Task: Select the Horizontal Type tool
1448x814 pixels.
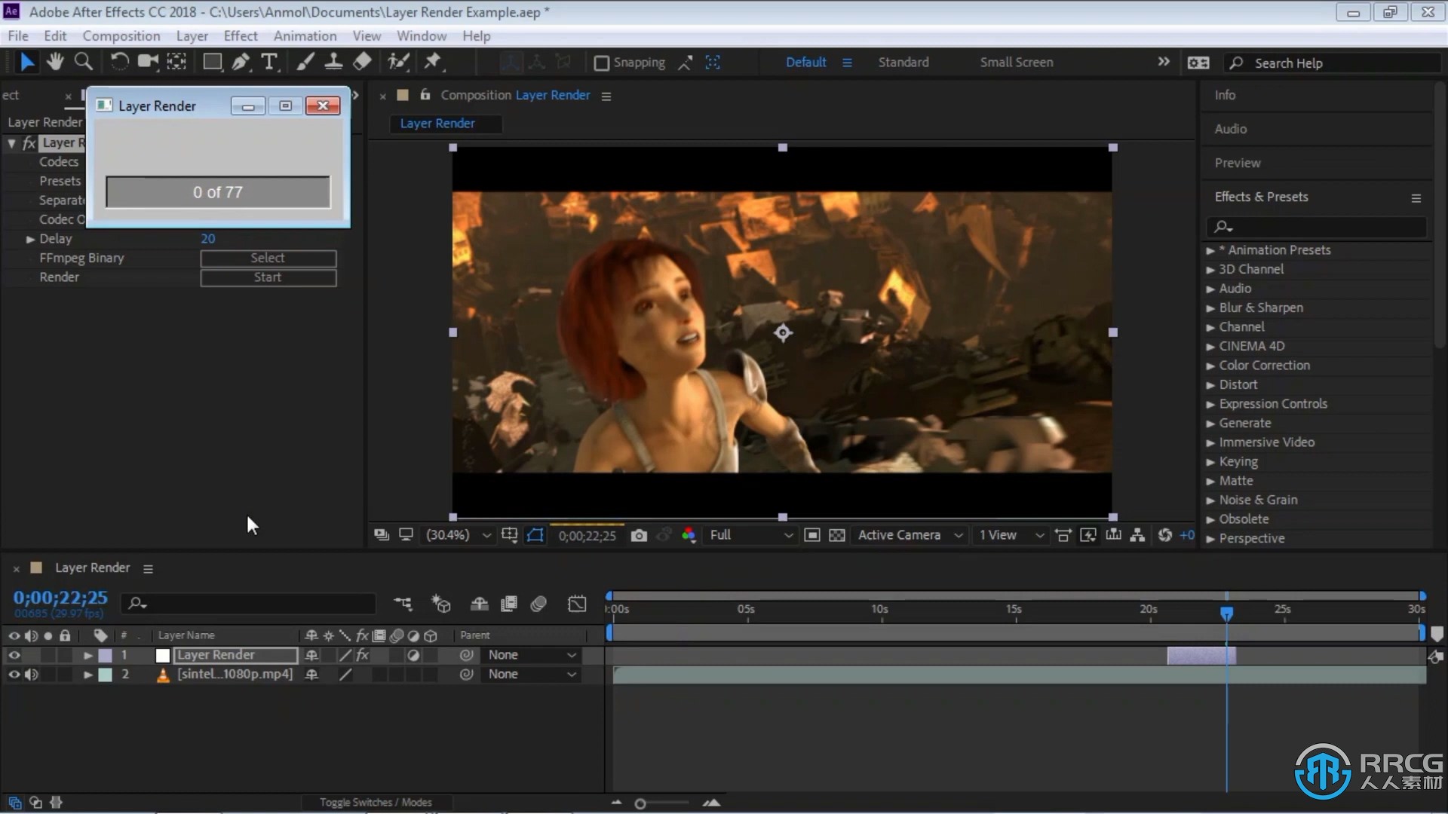Action: pos(269,62)
